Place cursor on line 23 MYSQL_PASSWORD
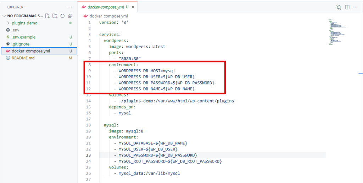The height and width of the screenshot is (183, 363). coord(158,155)
